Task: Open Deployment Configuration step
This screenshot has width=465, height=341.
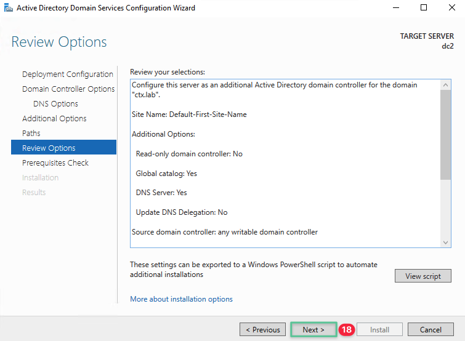Action: (68, 74)
